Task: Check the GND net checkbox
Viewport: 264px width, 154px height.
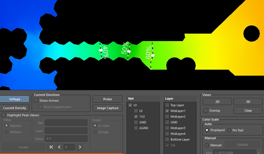Action: point(136,122)
